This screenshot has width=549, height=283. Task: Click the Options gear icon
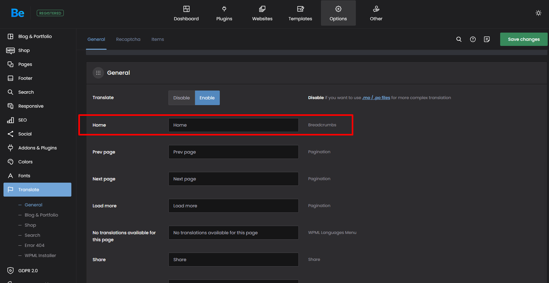[338, 9]
